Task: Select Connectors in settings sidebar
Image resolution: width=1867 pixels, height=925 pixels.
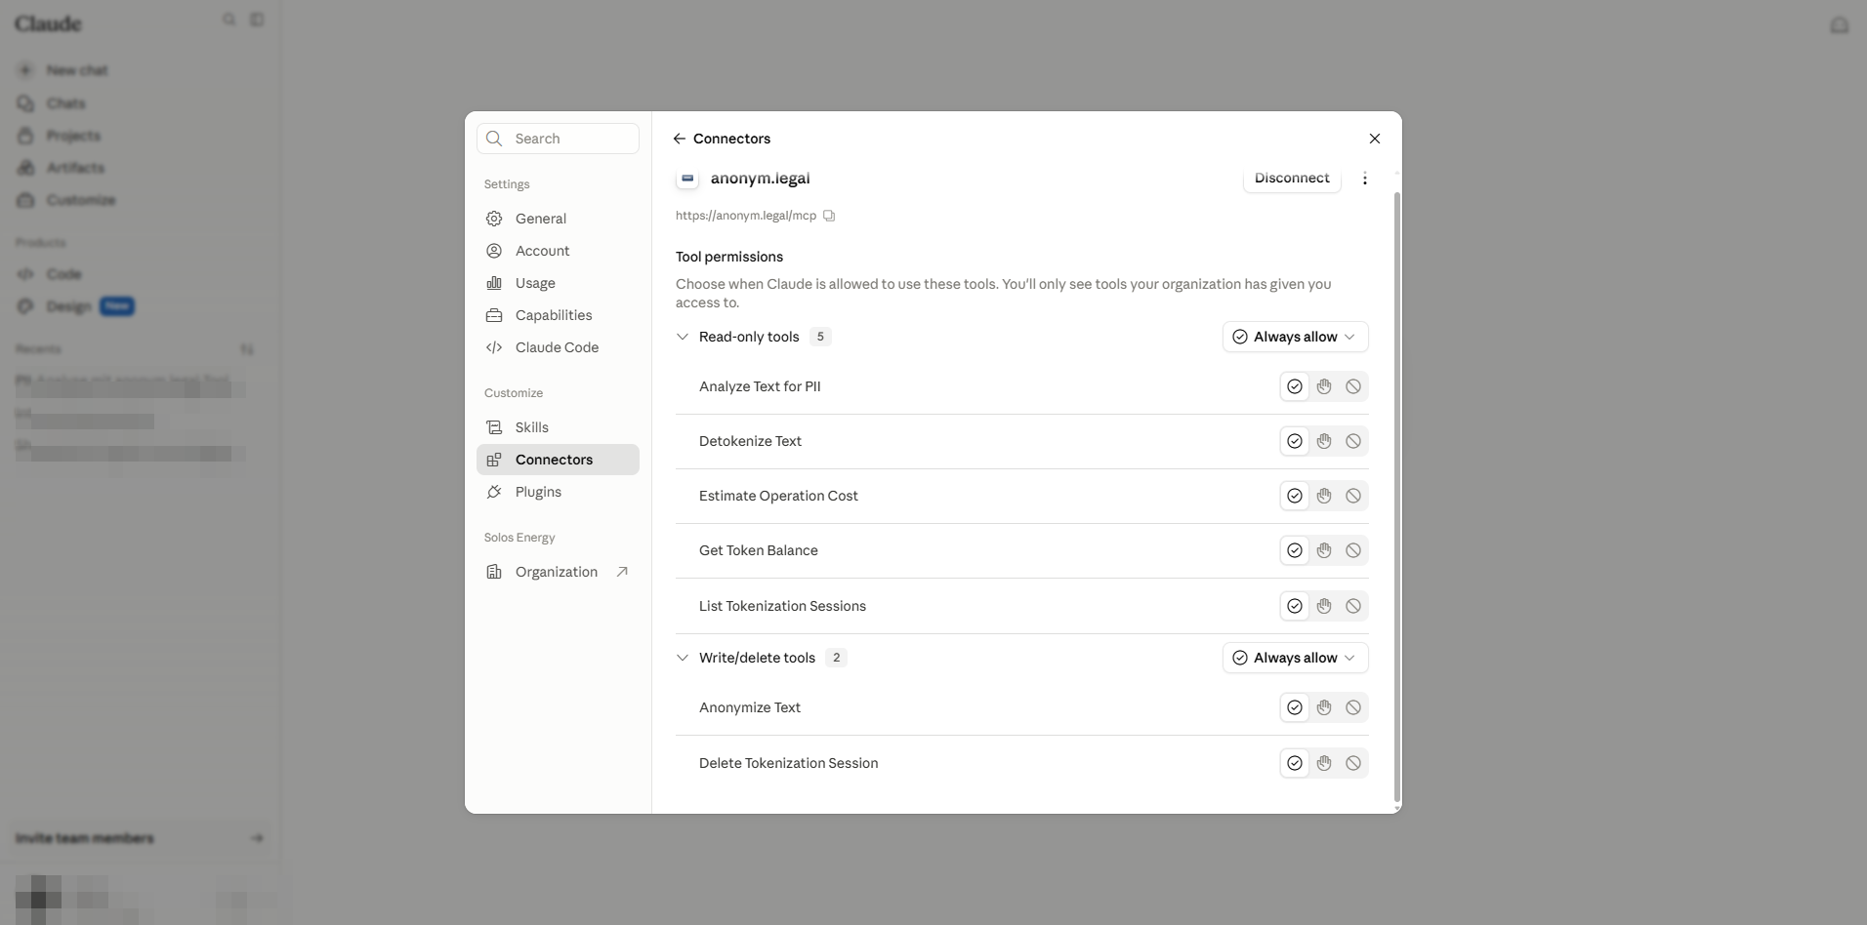Action: click(558, 460)
